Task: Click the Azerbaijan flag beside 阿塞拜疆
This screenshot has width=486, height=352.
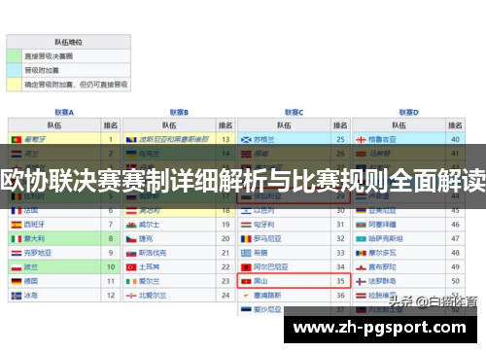Action: pyautogui.click(x=361, y=225)
